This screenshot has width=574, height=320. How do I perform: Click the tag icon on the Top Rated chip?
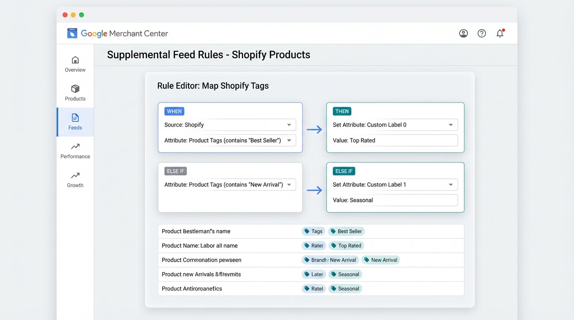click(334, 245)
